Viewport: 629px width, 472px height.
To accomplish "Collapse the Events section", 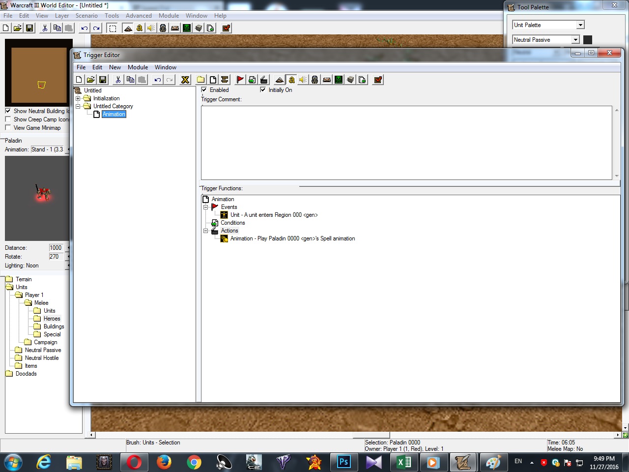I will tap(206, 207).
